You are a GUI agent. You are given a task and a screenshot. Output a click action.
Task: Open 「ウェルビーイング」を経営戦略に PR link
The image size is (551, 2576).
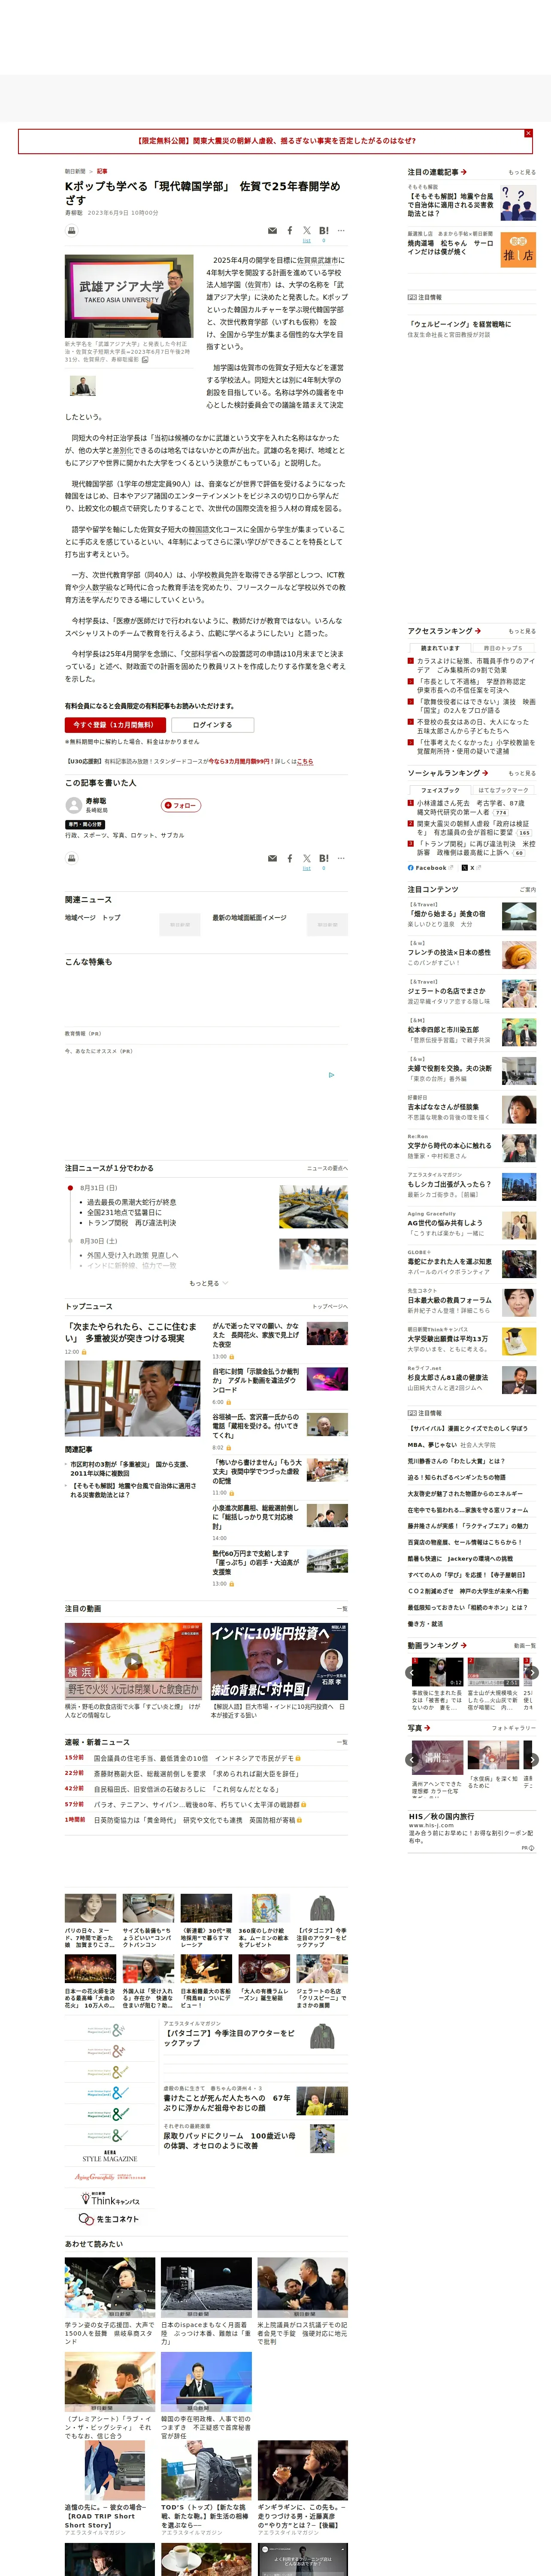pyautogui.click(x=459, y=324)
